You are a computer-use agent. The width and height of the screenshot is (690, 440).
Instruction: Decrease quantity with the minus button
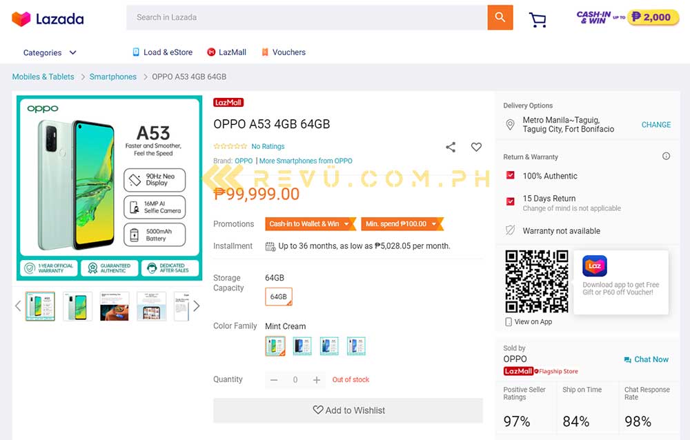point(274,380)
